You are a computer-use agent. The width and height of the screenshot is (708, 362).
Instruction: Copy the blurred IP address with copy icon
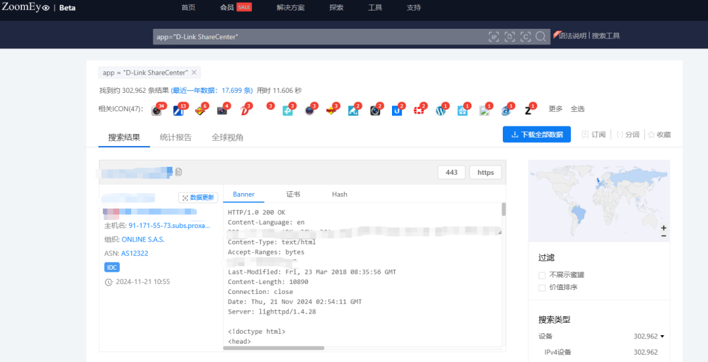click(178, 172)
